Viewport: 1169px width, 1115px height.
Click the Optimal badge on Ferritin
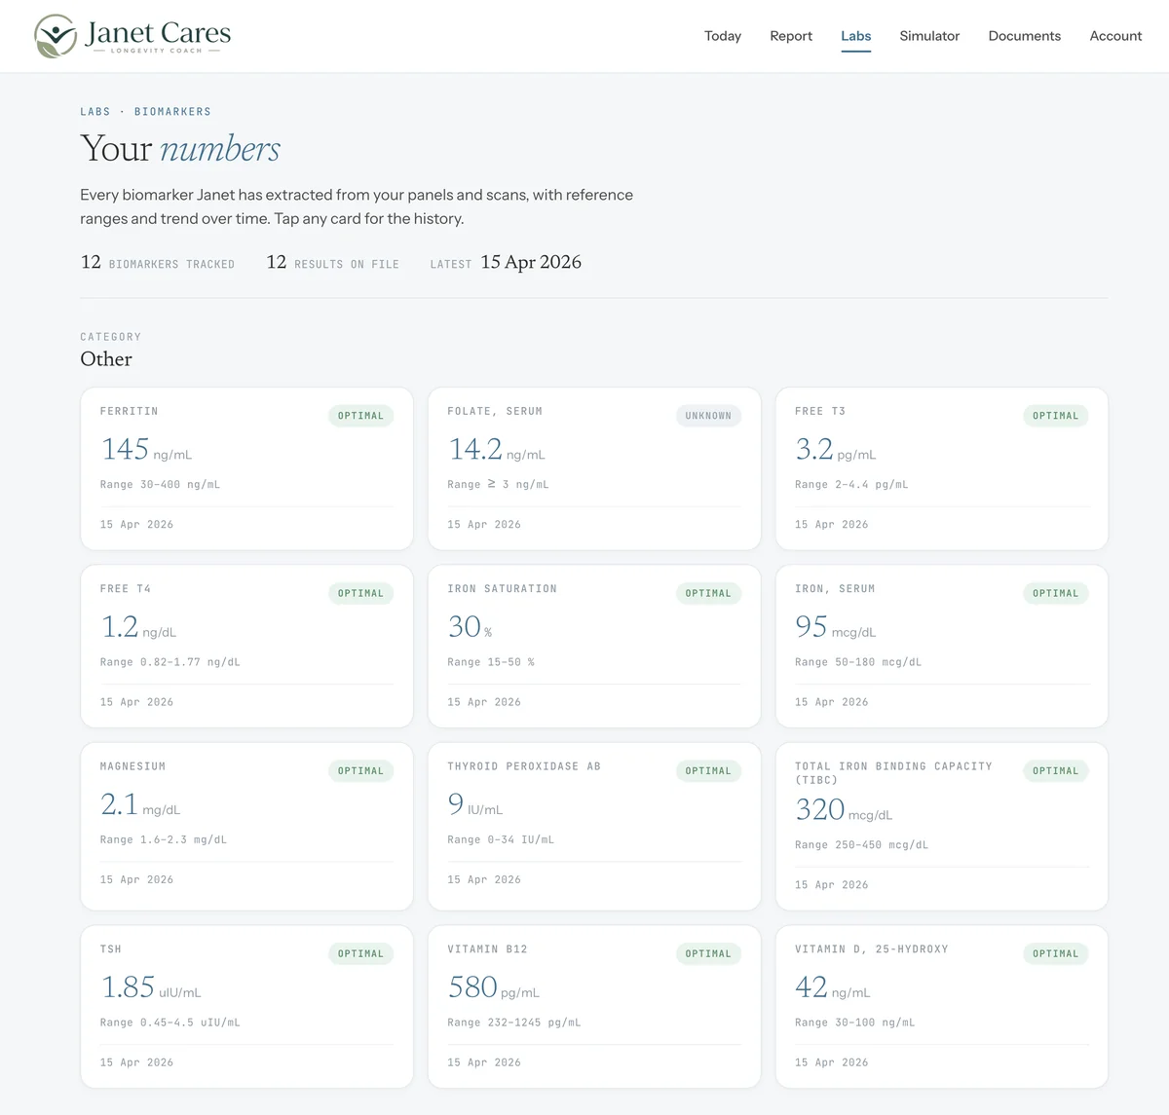[x=360, y=416]
